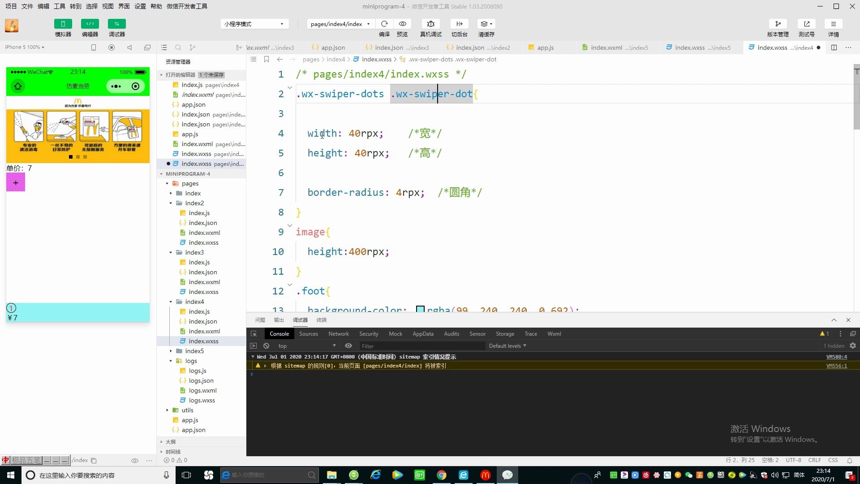This screenshot has width=860, height=484.
Task: Toggle the Simulator (模拟器) panel button
Action: 63,24
